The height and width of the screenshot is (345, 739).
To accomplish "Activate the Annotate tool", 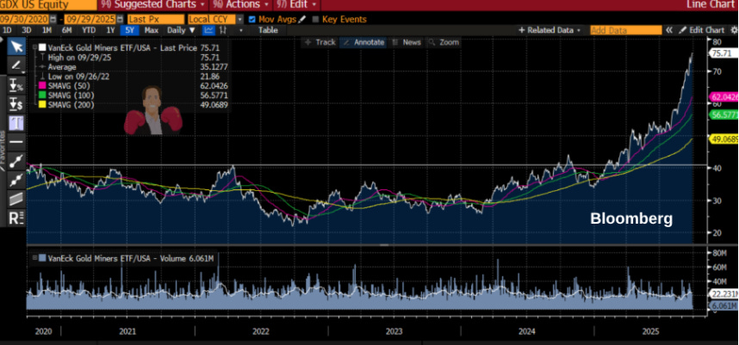I will [x=363, y=42].
